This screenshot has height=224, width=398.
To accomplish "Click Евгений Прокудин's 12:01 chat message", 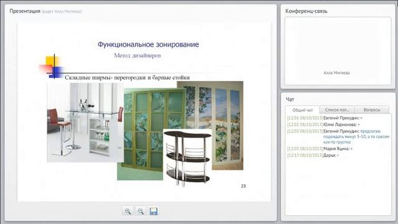I will point(325,118).
